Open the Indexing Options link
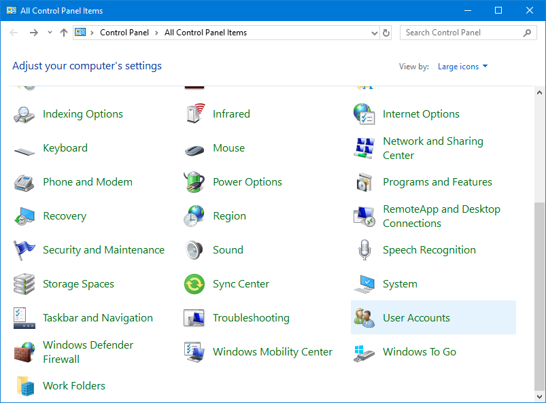546x403 pixels. click(83, 114)
